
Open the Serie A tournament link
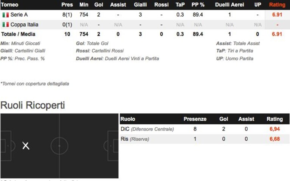[x=19, y=15]
